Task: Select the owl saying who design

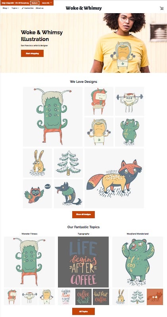Action: click(x=37, y=194)
